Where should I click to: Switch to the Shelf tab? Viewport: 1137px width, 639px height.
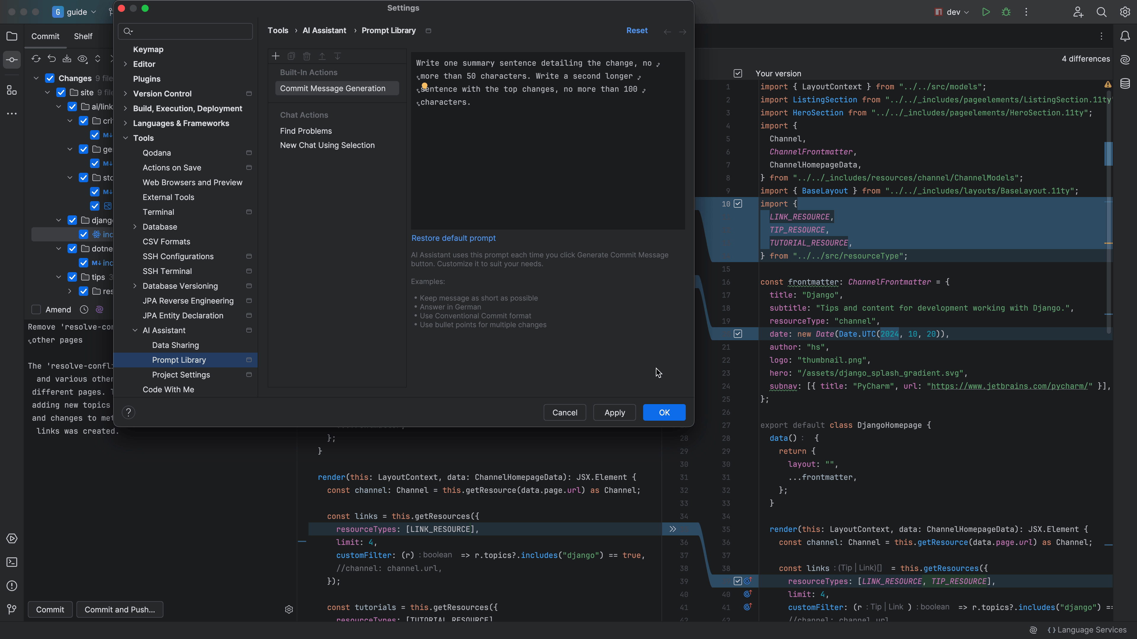pyautogui.click(x=83, y=36)
